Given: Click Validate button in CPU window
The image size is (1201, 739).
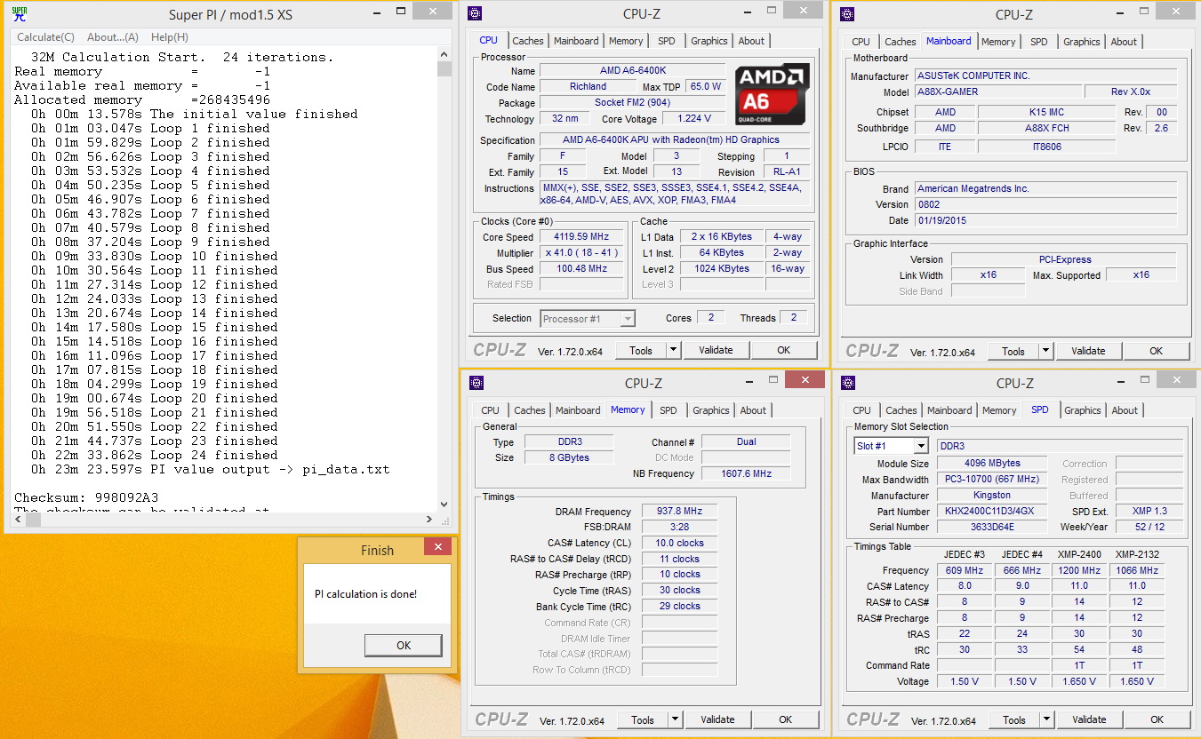Looking at the screenshot, I should 716,350.
